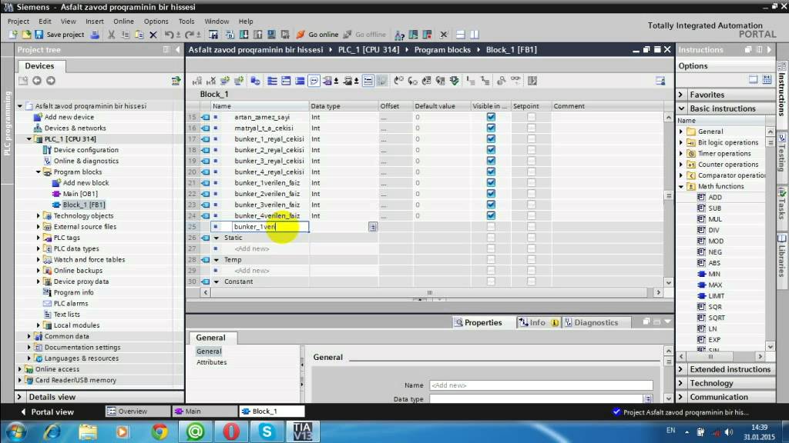Expand Watch and force tables folder

point(39,260)
